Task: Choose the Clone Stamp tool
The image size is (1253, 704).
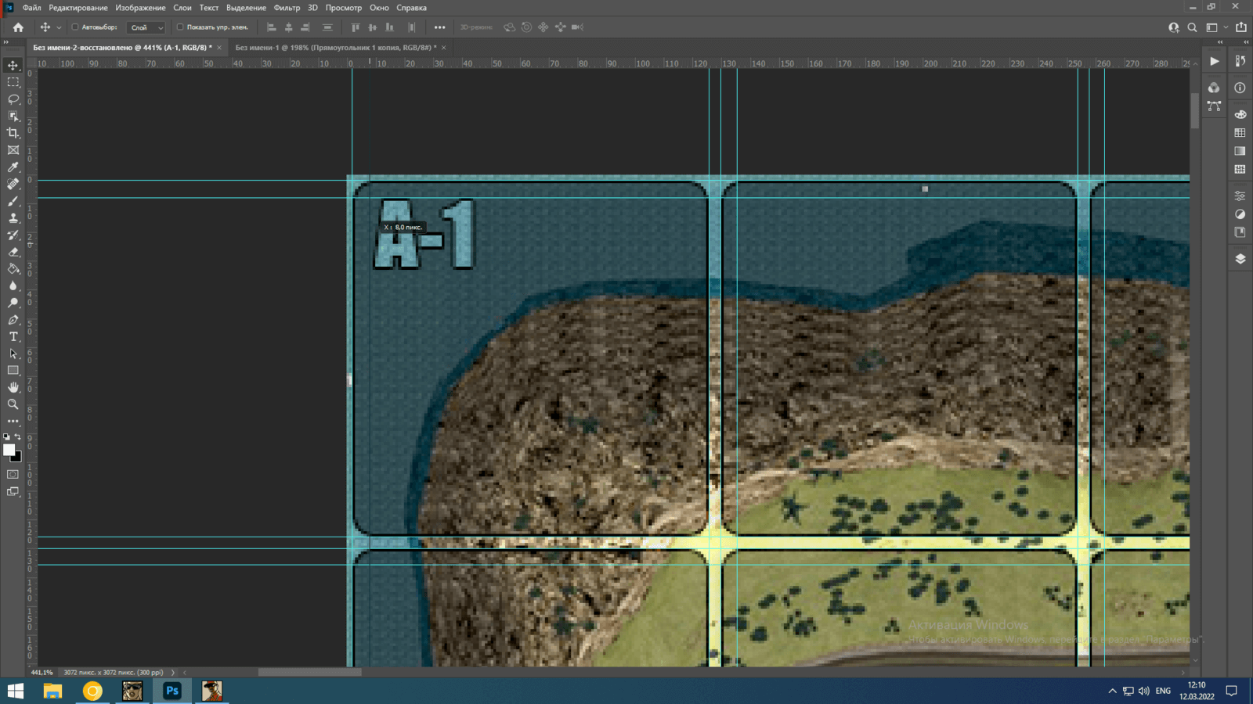Action: point(13,218)
